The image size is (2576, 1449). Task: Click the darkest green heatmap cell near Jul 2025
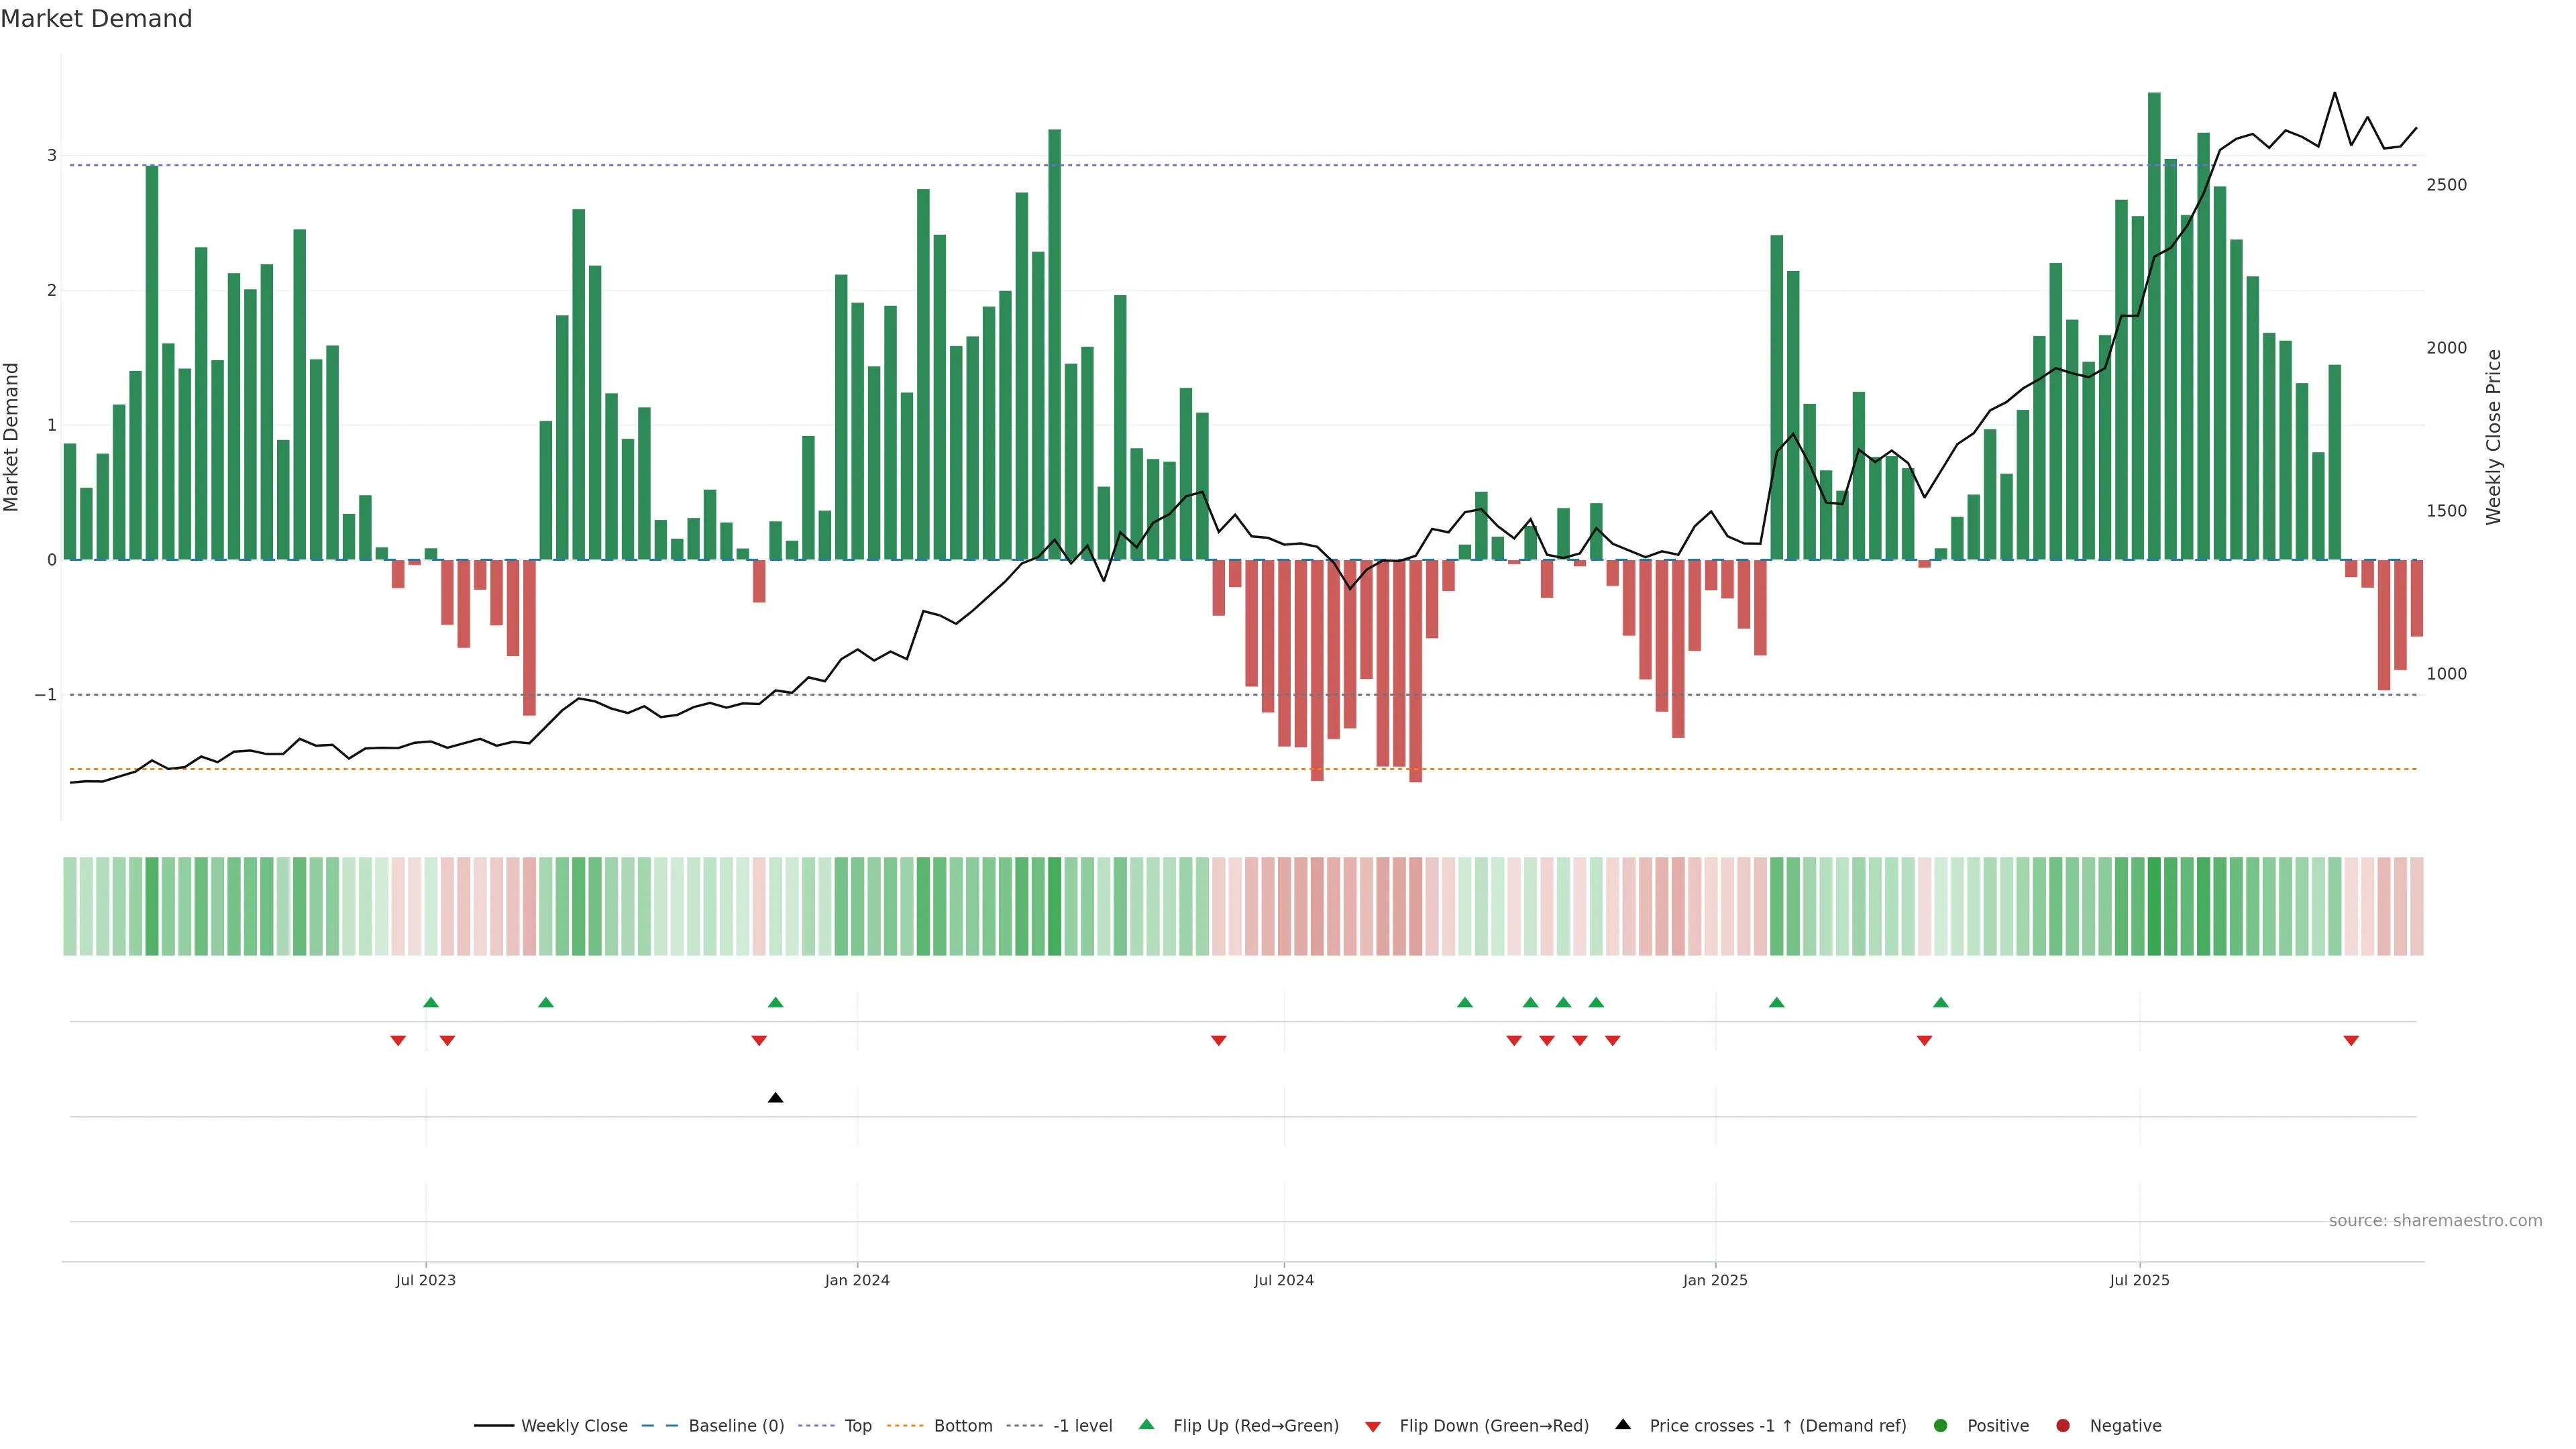[2154, 905]
